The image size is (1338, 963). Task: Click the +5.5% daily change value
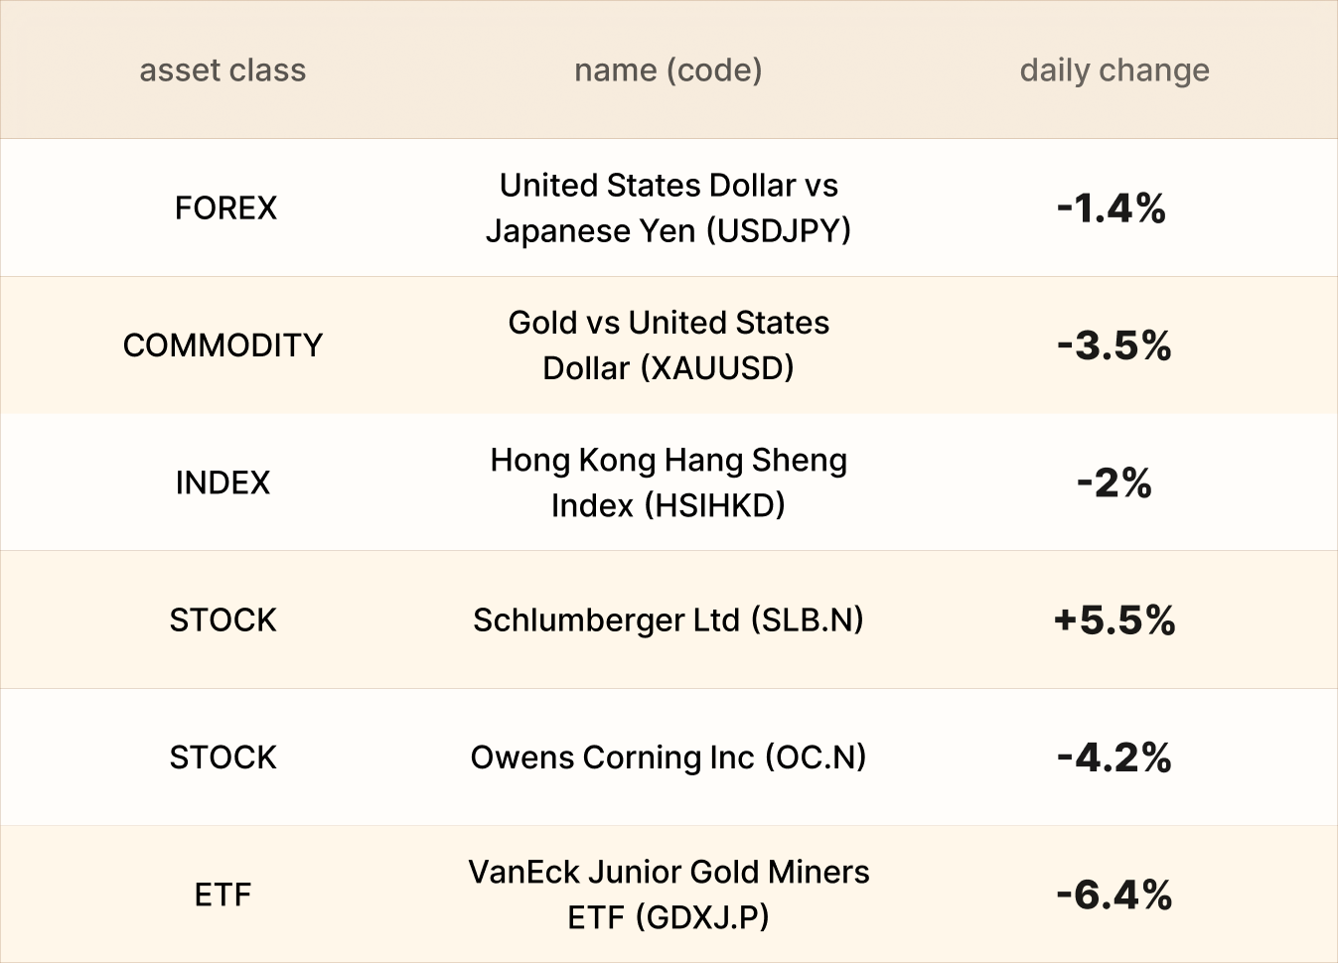[x=1115, y=619]
